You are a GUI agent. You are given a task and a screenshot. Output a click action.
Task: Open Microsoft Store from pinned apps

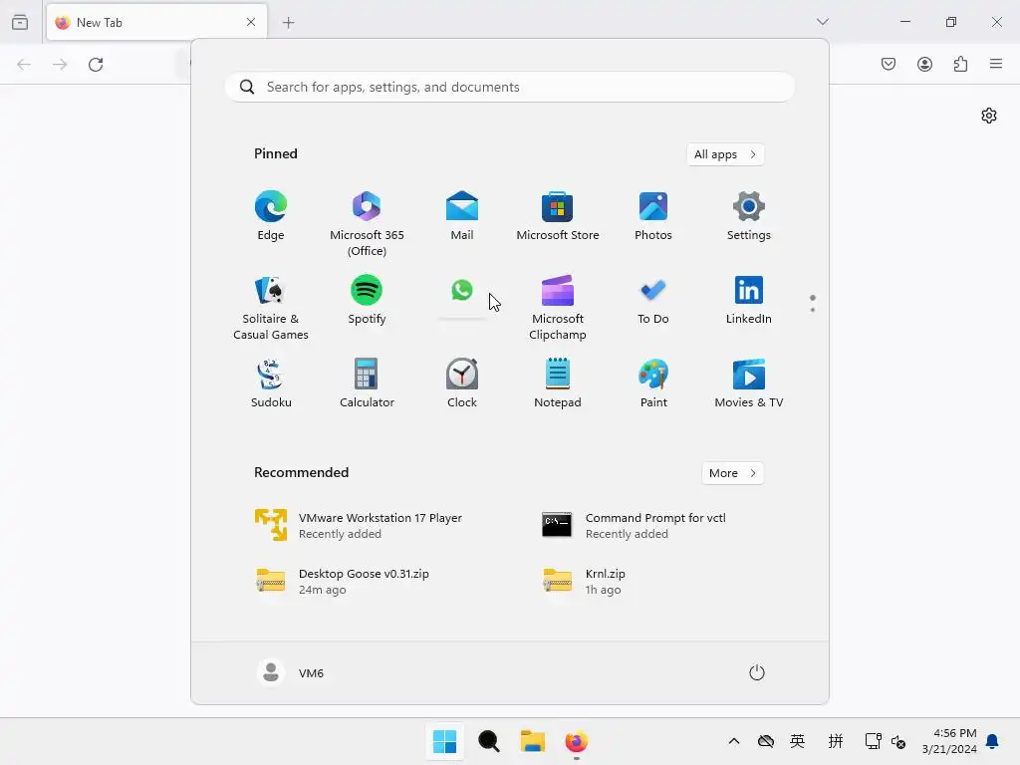[x=558, y=216]
